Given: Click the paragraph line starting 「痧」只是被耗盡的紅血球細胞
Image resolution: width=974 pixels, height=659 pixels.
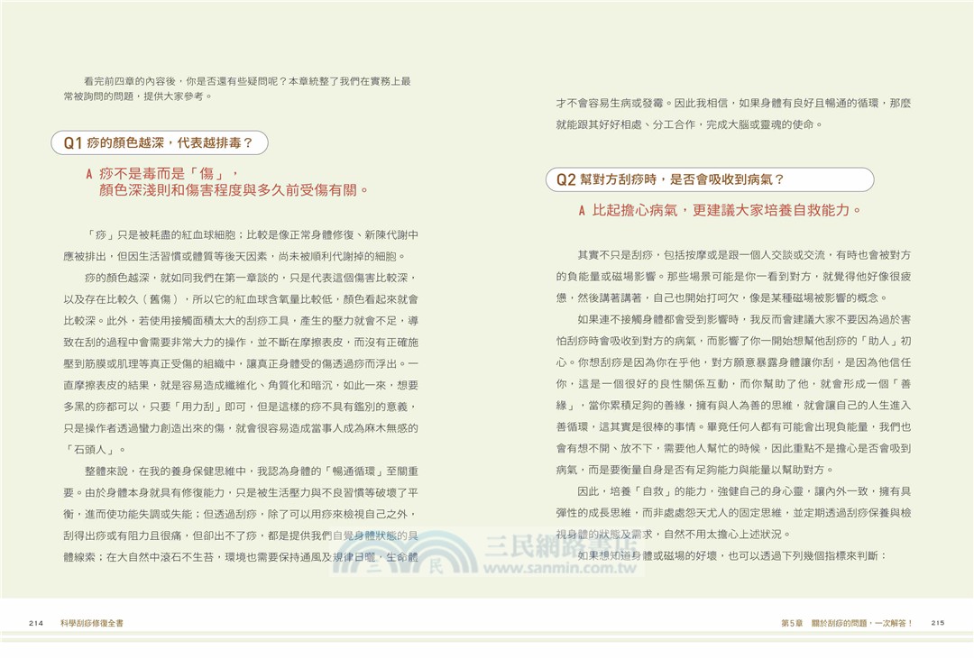Looking at the screenshot, I should point(252,234).
